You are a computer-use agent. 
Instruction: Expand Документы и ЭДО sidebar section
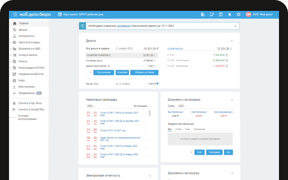pyautogui.click(x=11, y=49)
